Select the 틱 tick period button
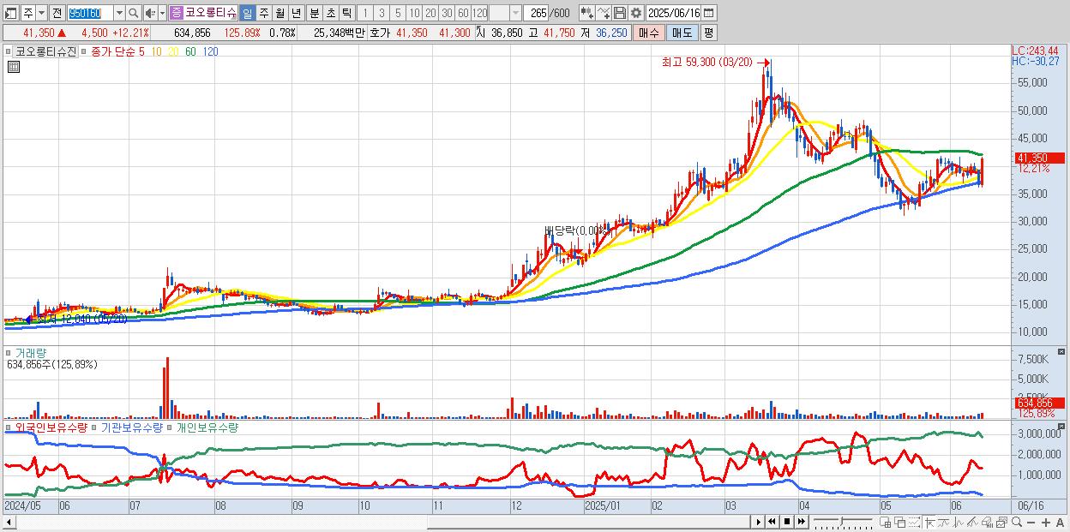This screenshot has width=1070, height=532. [x=346, y=13]
